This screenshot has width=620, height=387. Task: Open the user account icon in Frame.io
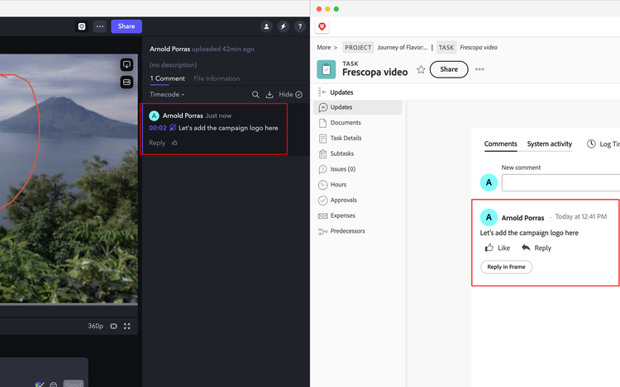[x=266, y=26]
